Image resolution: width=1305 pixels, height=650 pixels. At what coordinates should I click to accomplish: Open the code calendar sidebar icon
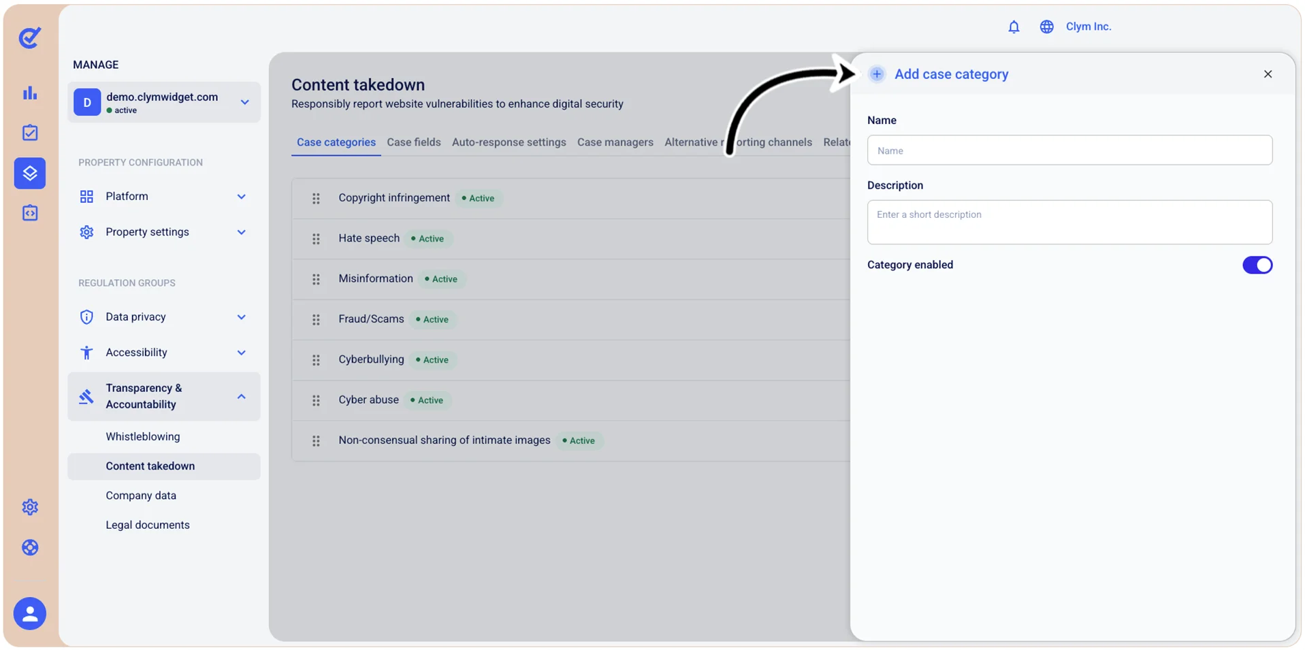[x=30, y=213]
